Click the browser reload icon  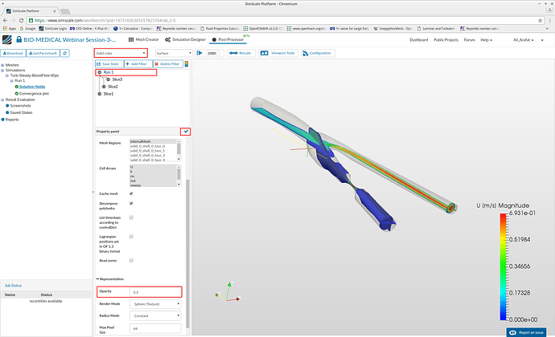click(x=21, y=21)
